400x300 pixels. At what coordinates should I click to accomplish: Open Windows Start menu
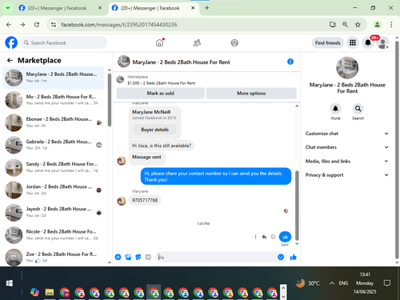[10, 283]
